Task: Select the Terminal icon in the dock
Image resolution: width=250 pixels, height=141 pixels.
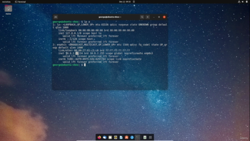Action: [137, 137]
